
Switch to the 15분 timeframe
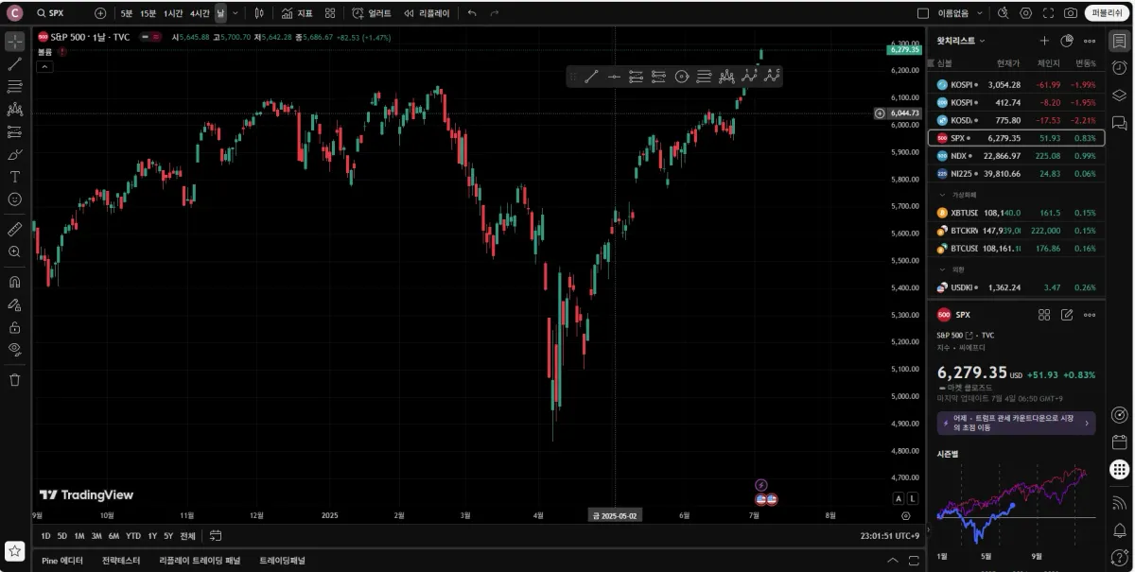coord(148,13)
